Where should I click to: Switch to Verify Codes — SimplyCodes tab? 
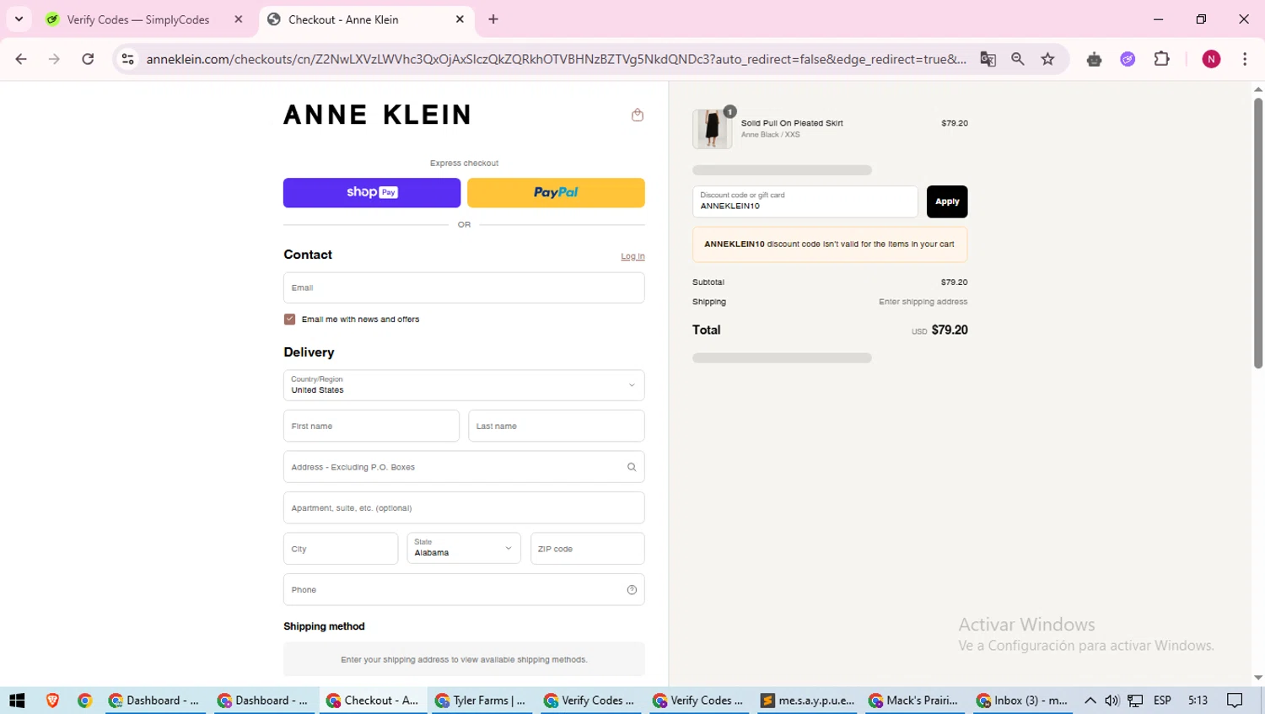click(x=145, y=19)
